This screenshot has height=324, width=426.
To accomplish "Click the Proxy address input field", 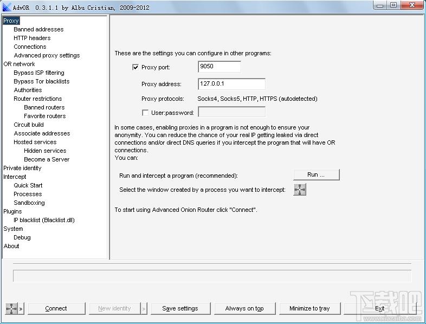I will (231, 84).
